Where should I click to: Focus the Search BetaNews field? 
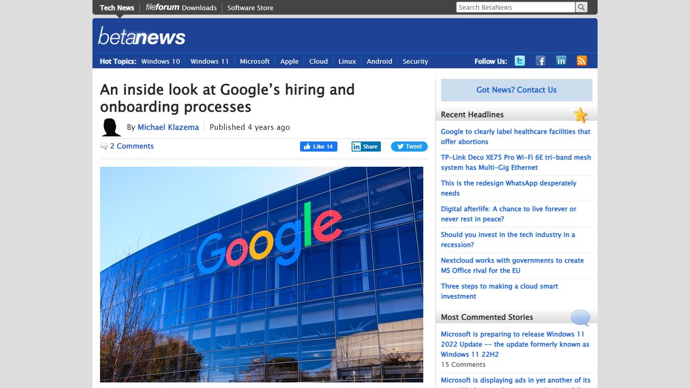click(516, 7)
